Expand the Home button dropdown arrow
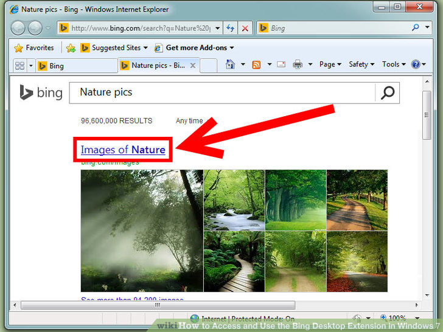Screen dimensions: 443x332 click(x=243, y=64)
